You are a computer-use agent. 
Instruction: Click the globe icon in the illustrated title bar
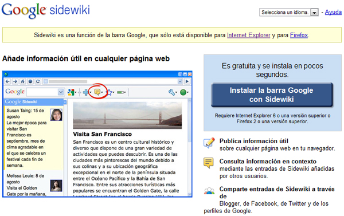point(6,74)
